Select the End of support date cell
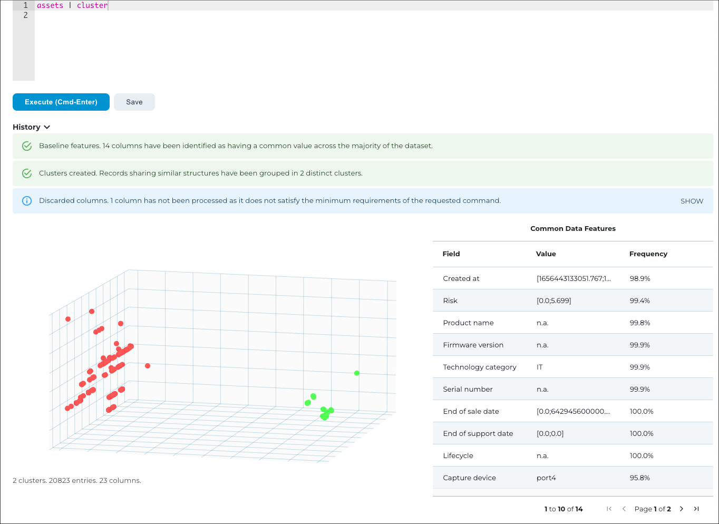 click(x=478, y=434)
